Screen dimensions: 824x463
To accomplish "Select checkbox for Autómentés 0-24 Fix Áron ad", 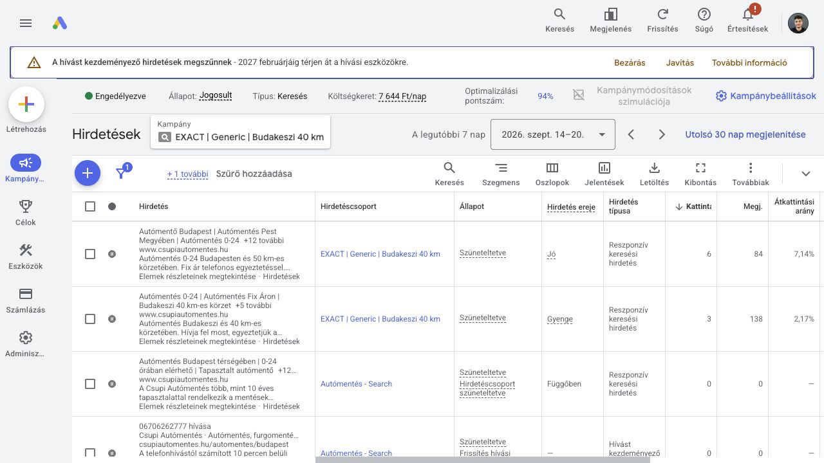I will coord(90,319).
